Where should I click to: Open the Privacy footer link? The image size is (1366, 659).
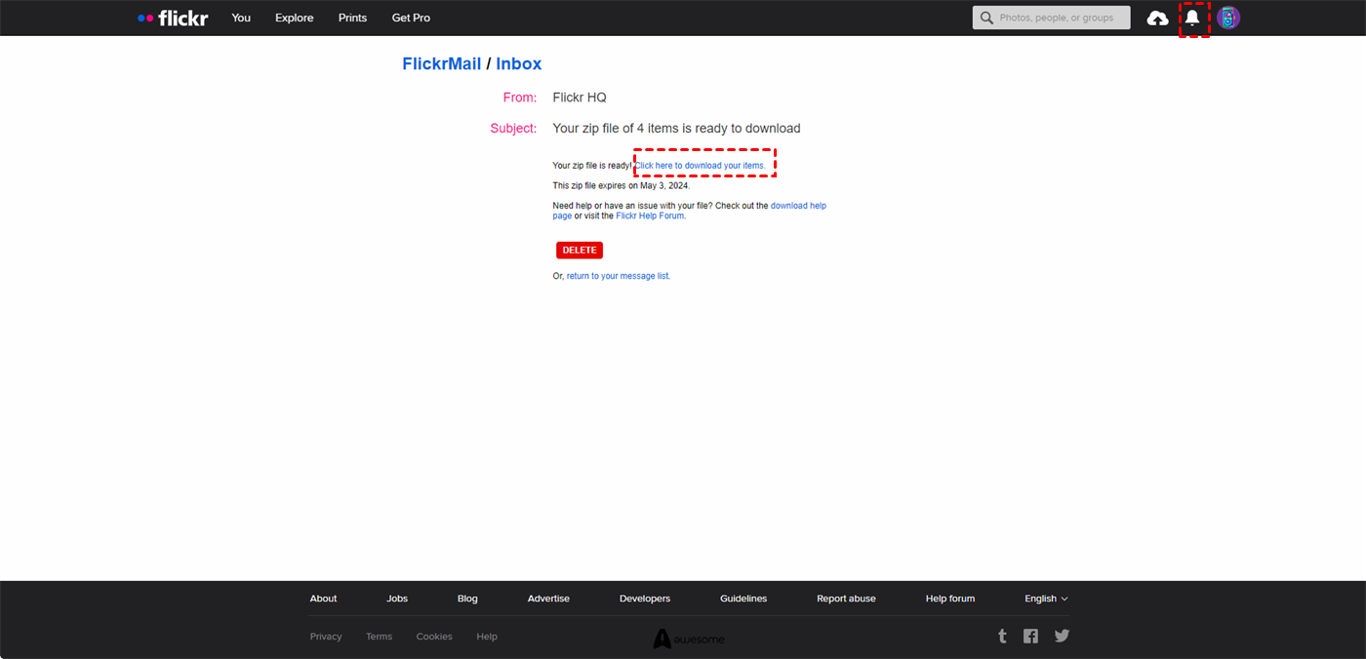[326, 637]
